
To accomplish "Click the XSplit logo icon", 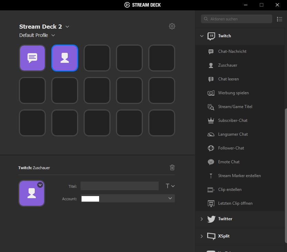I will 211,236.
